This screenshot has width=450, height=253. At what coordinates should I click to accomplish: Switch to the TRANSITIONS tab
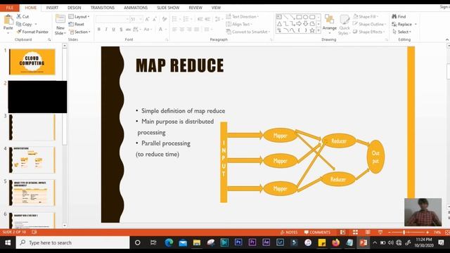click(103, 8)
